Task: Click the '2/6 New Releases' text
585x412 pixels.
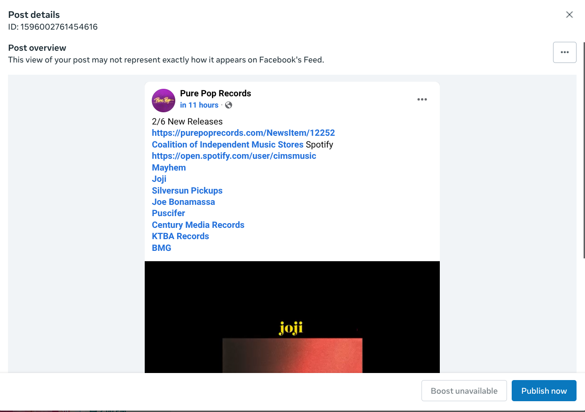Action: (187, 122)
